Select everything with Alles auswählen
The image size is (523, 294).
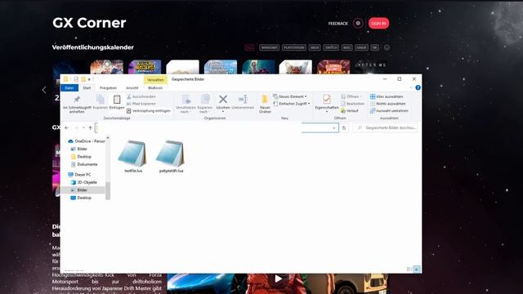387,96
